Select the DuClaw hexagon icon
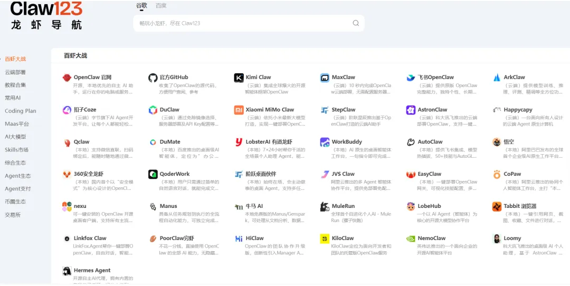 pyautogui.click(x=153, y=110)
